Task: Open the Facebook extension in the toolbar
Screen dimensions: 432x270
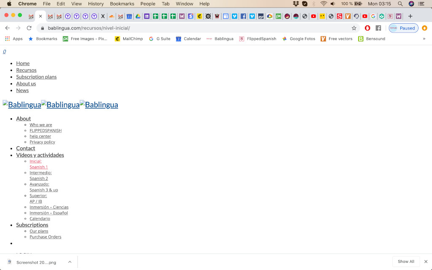Action: (378, 28)
